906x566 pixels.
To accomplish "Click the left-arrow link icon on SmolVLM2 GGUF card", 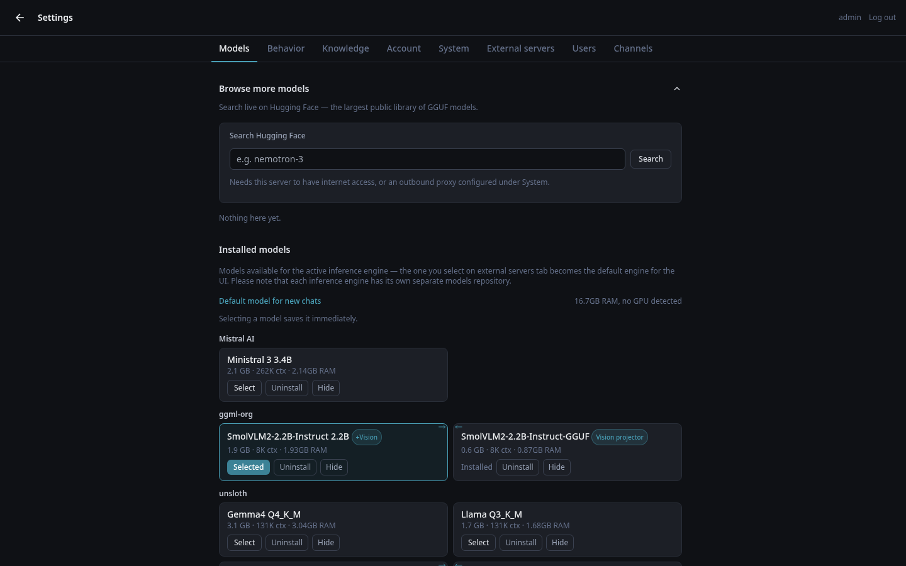I will point(459,427).
